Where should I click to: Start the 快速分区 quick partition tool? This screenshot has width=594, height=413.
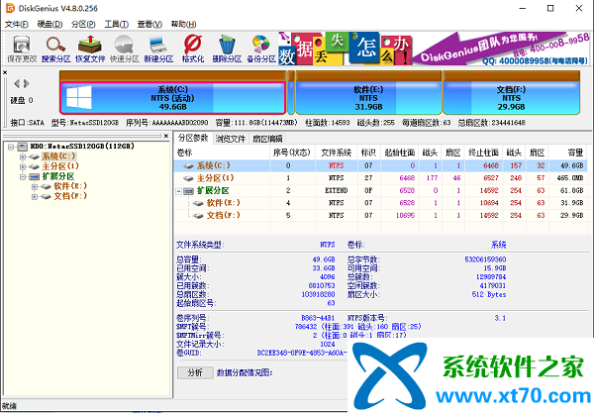(x=125, y=49)
